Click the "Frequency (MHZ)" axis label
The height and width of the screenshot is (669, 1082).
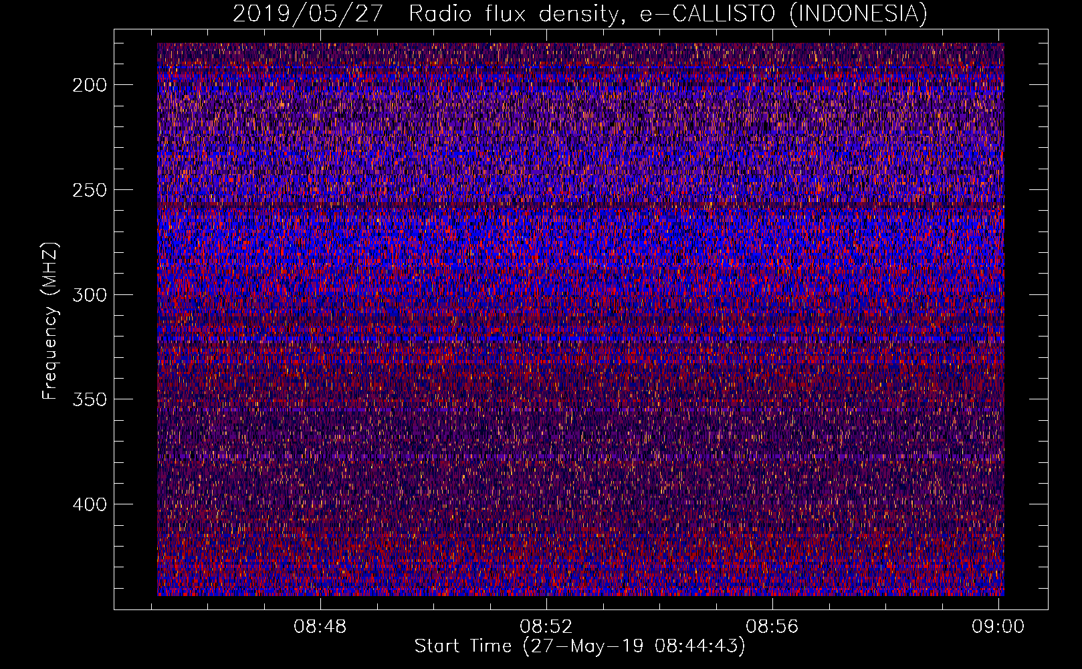(x=50, y=320)
